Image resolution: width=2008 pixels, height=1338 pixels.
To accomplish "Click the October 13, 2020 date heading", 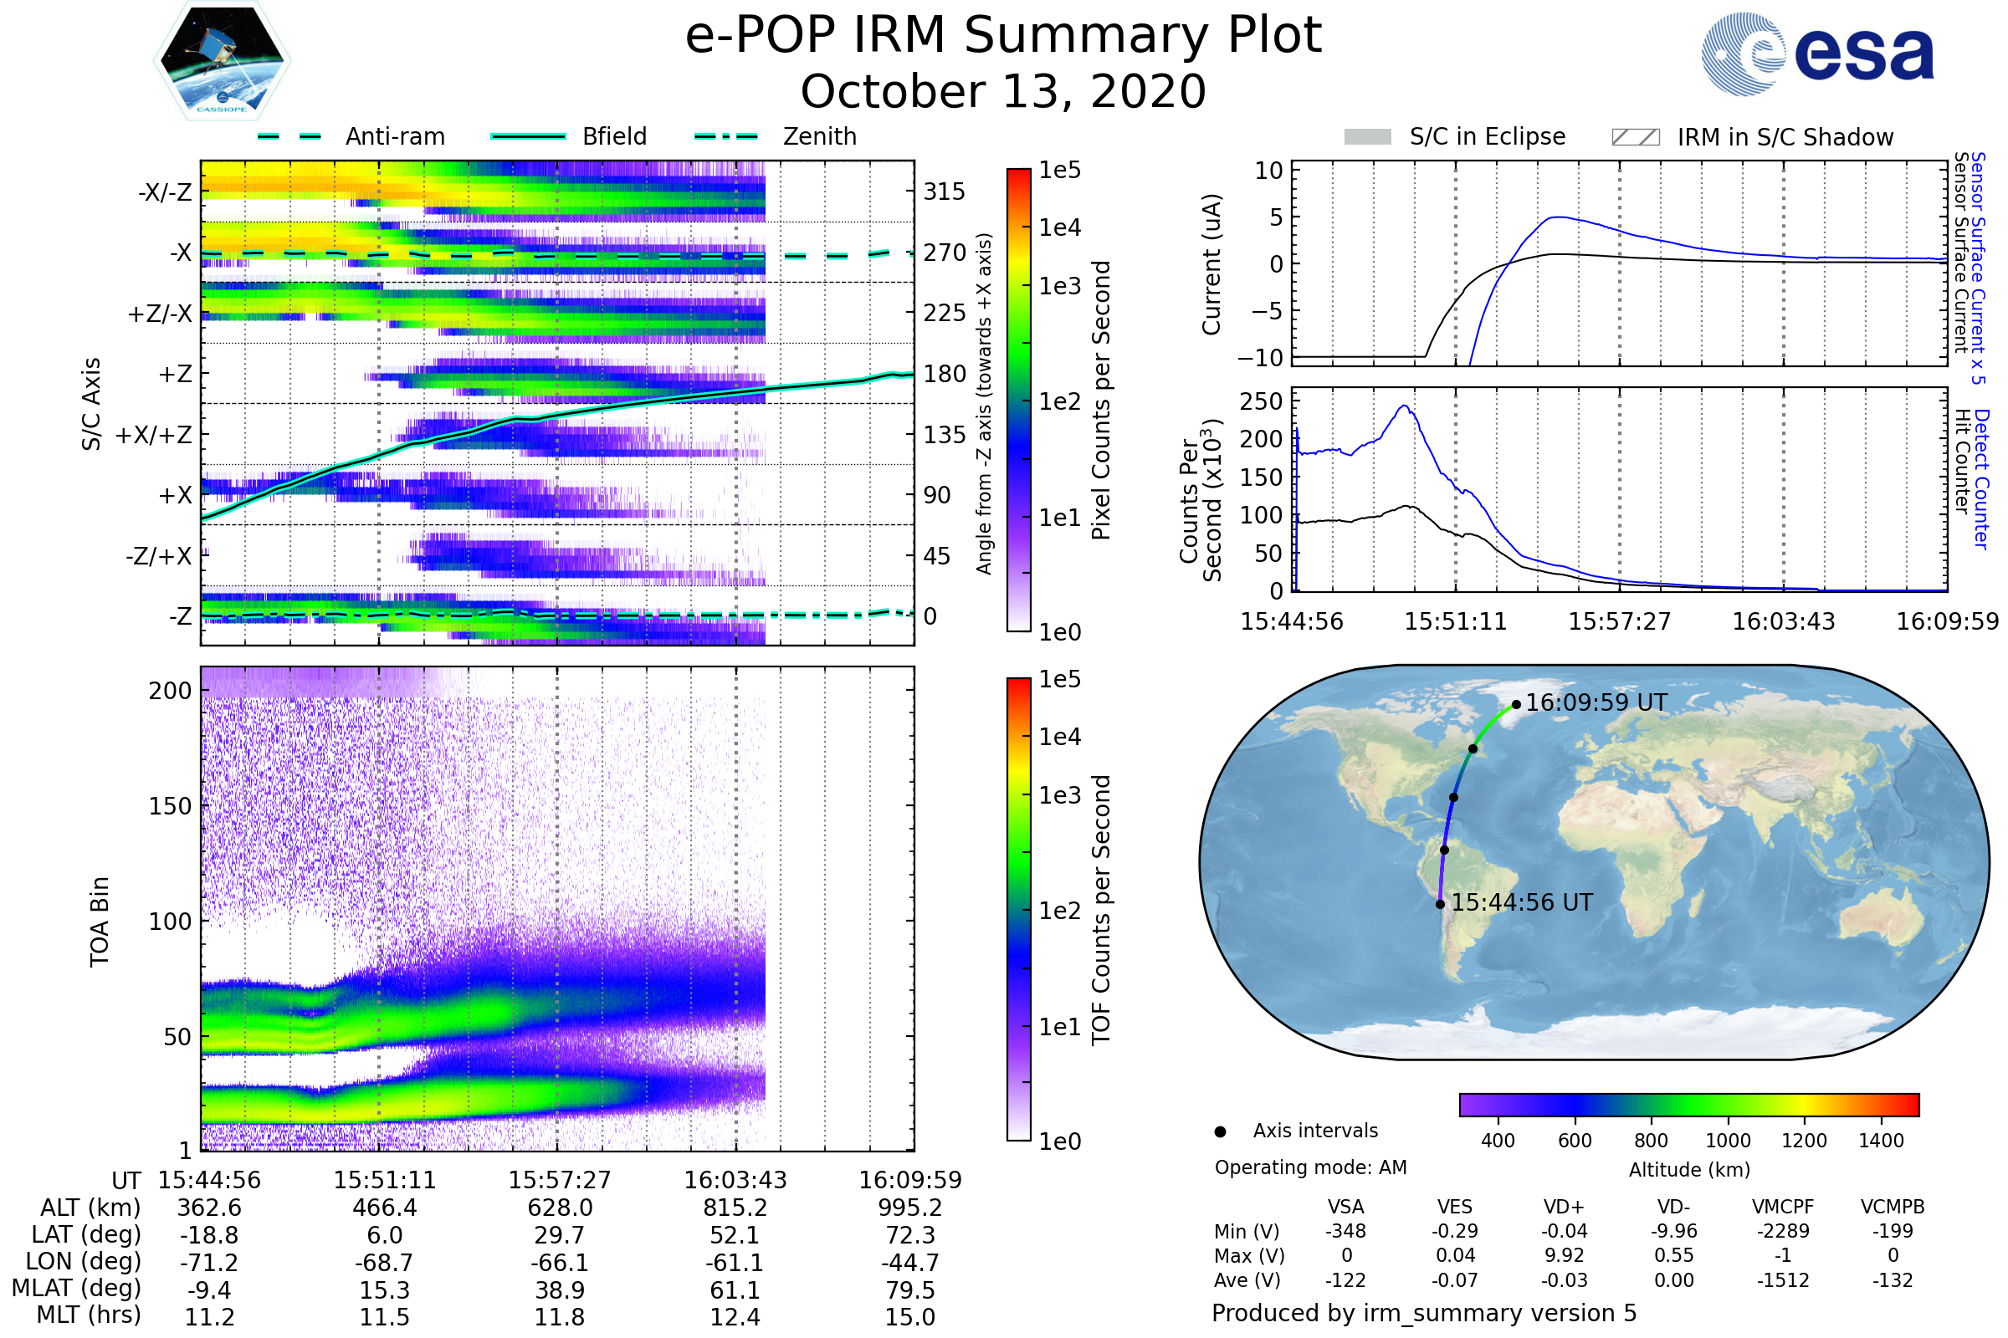I will point(1003,91).
